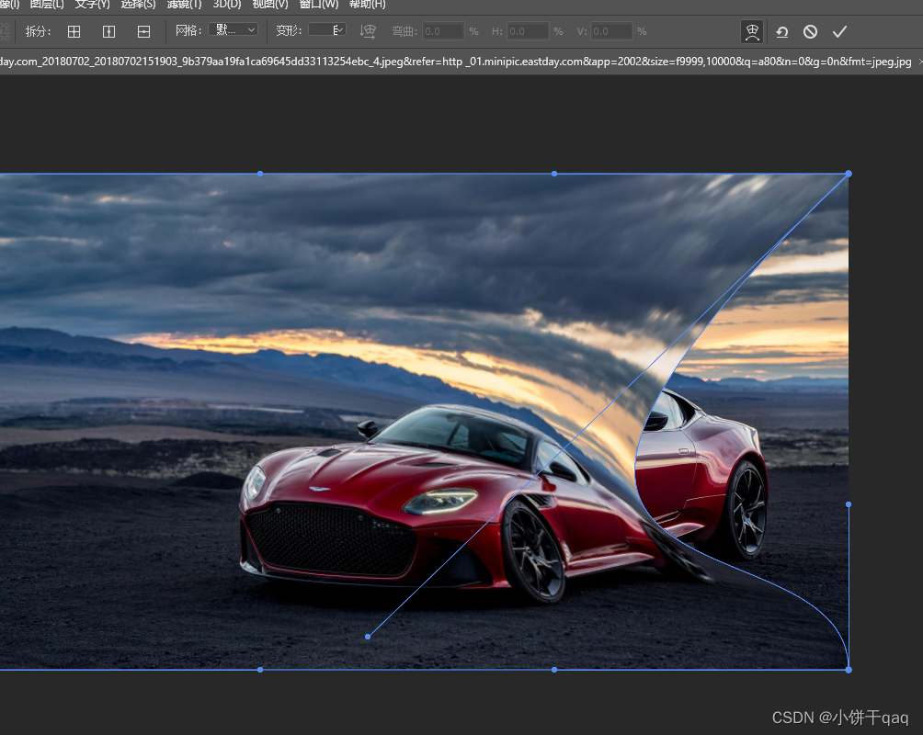The width and height of the screenshot is (923, 735).
Task: Open the 滤镜(T) menu
Action: point(184,4)
